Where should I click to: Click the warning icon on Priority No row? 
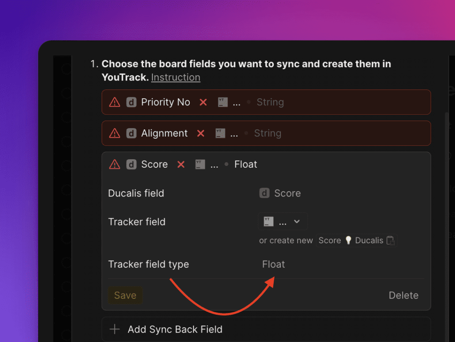point(115,102)
